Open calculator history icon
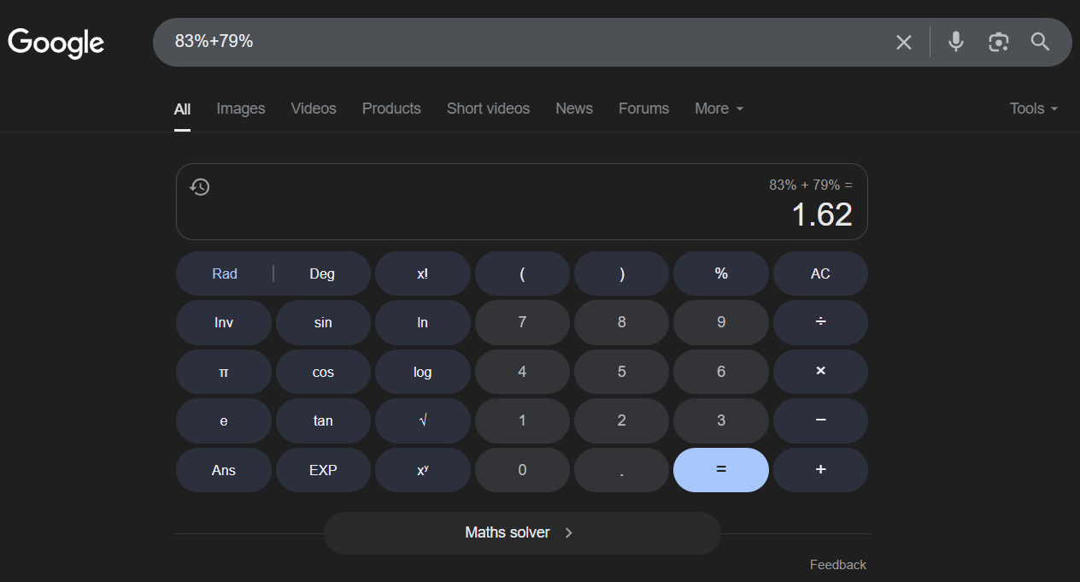 [x=200, y=186]
